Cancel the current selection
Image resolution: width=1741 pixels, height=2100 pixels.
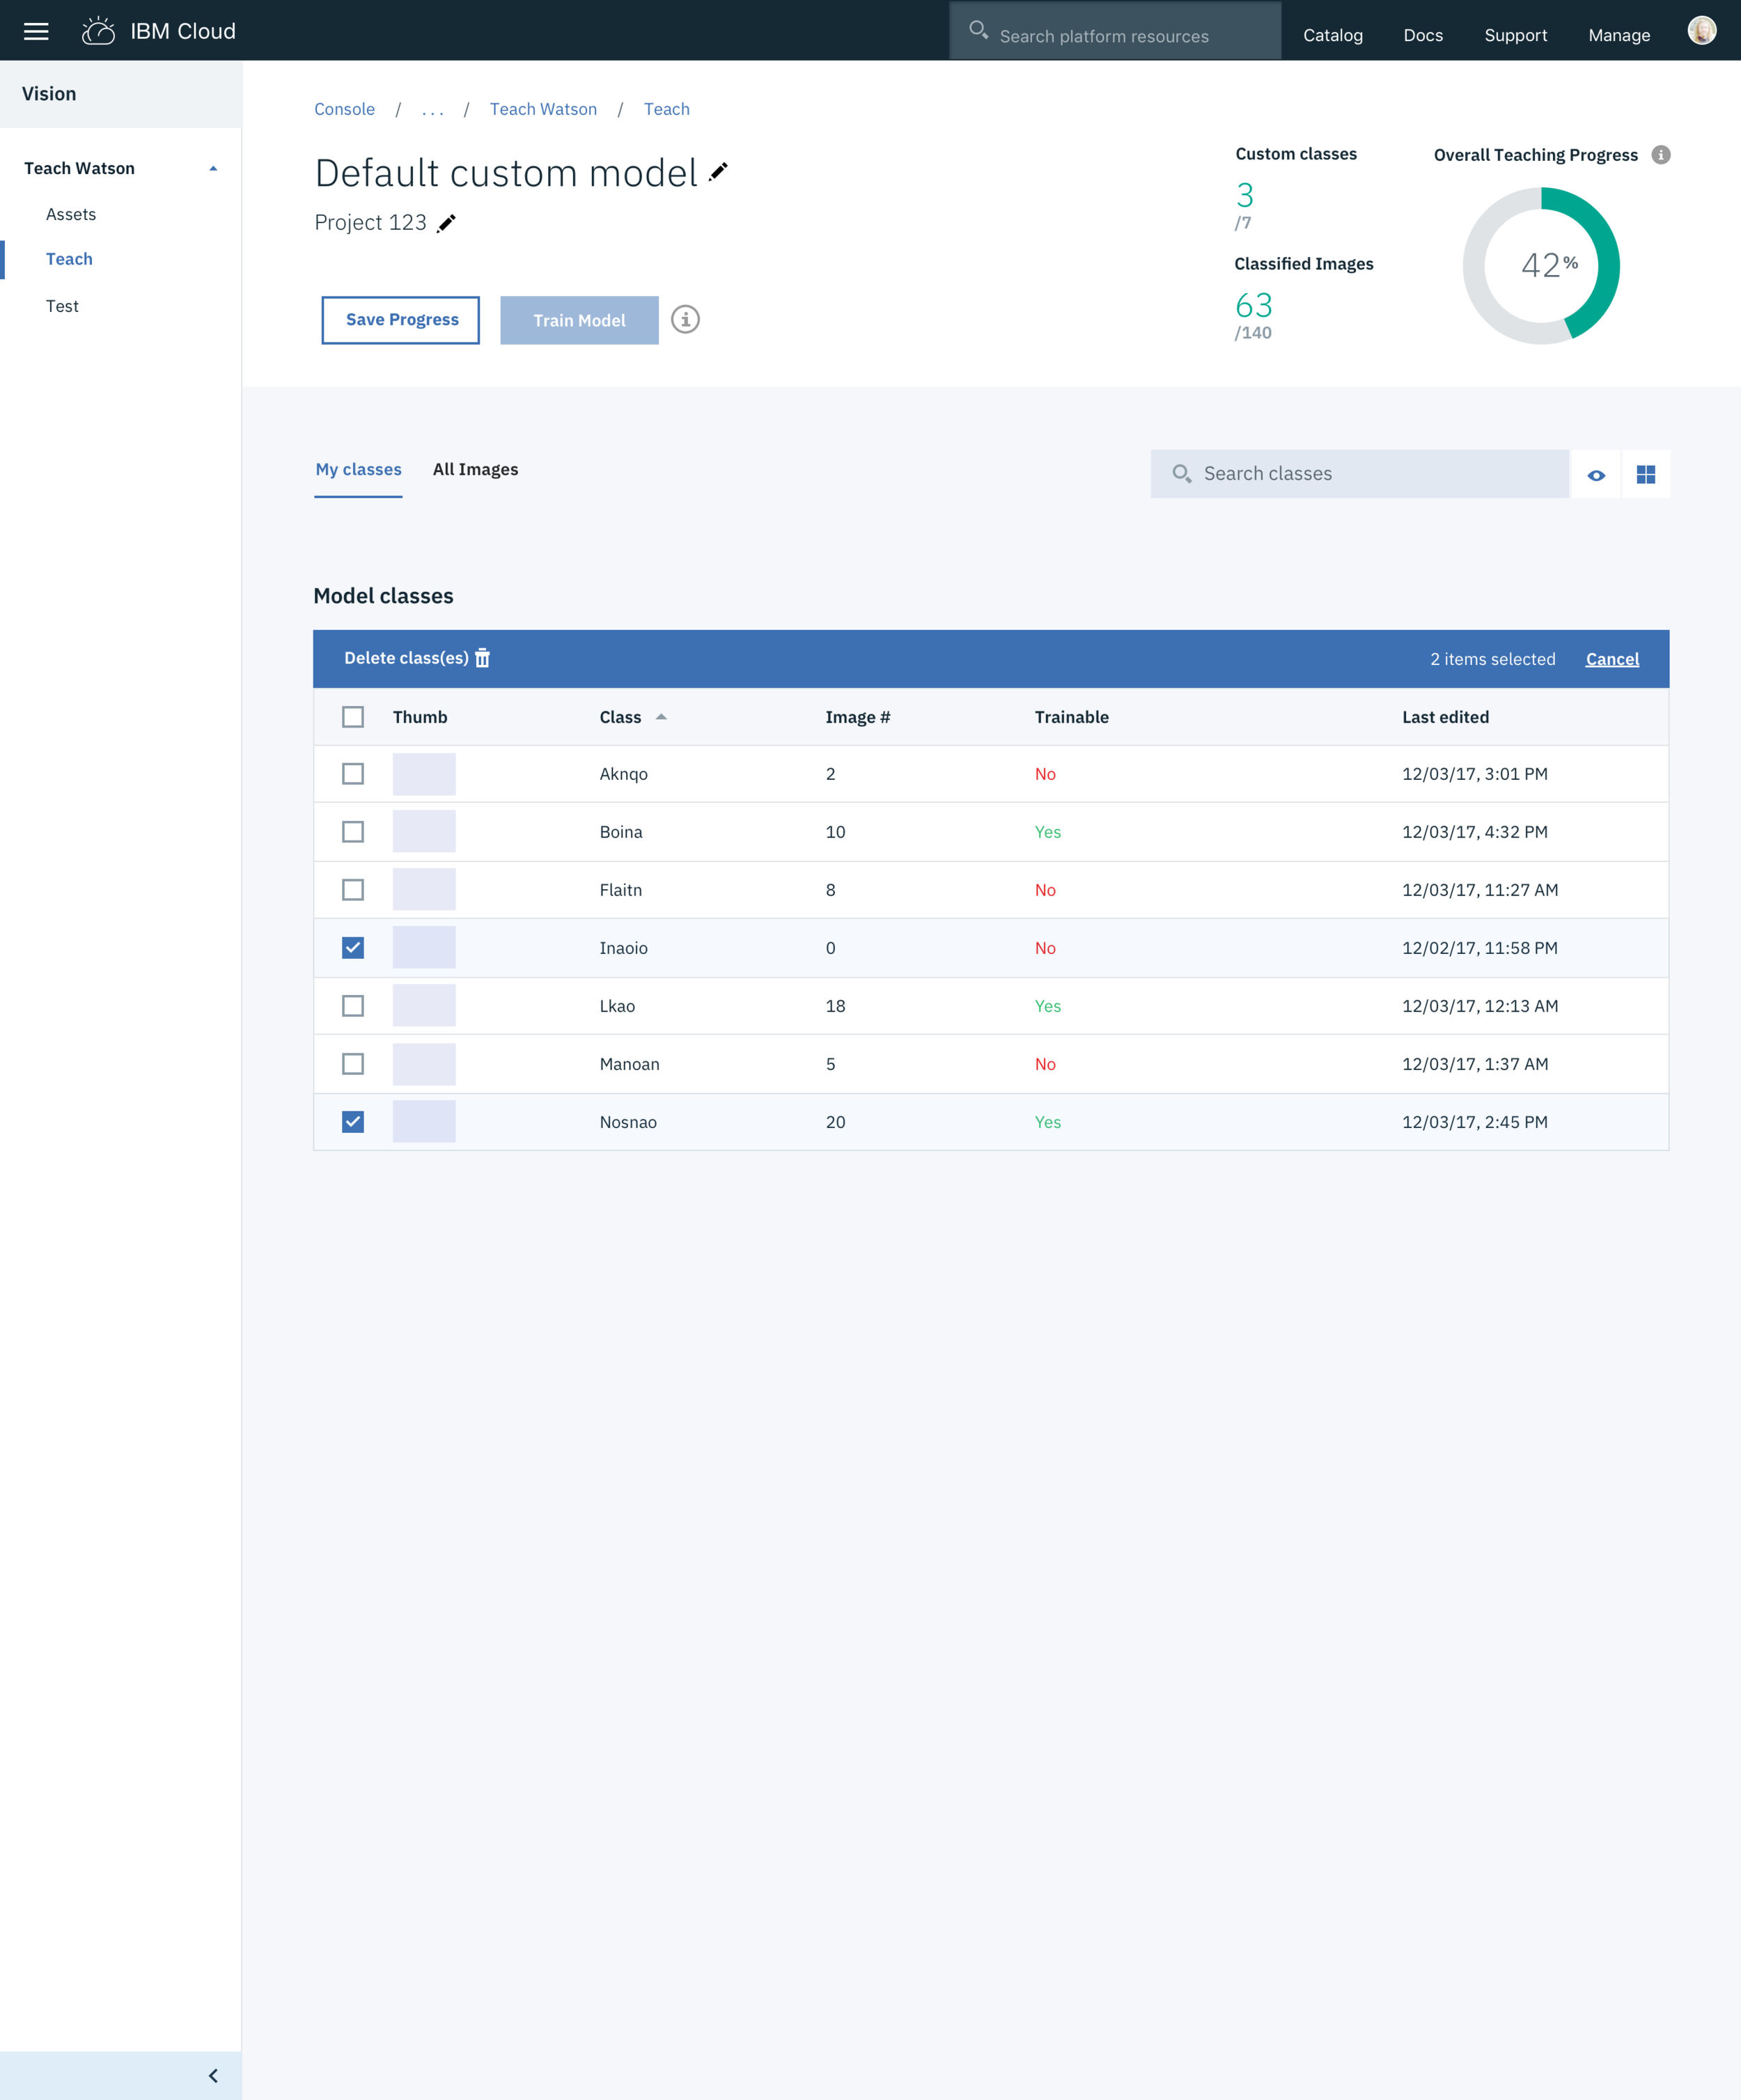click(1612, 659)
